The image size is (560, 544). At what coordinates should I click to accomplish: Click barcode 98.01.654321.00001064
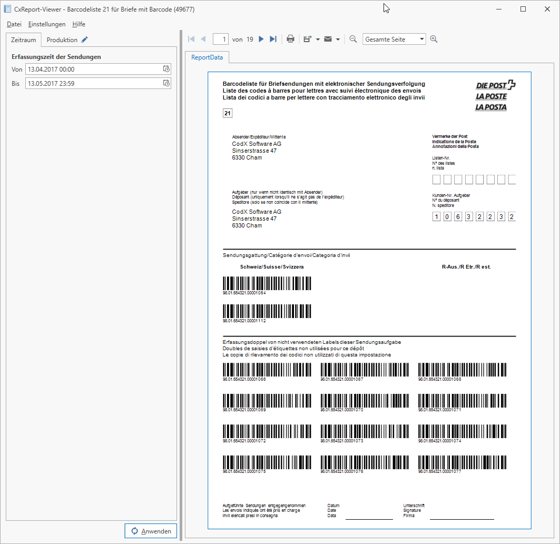point(267,283)
